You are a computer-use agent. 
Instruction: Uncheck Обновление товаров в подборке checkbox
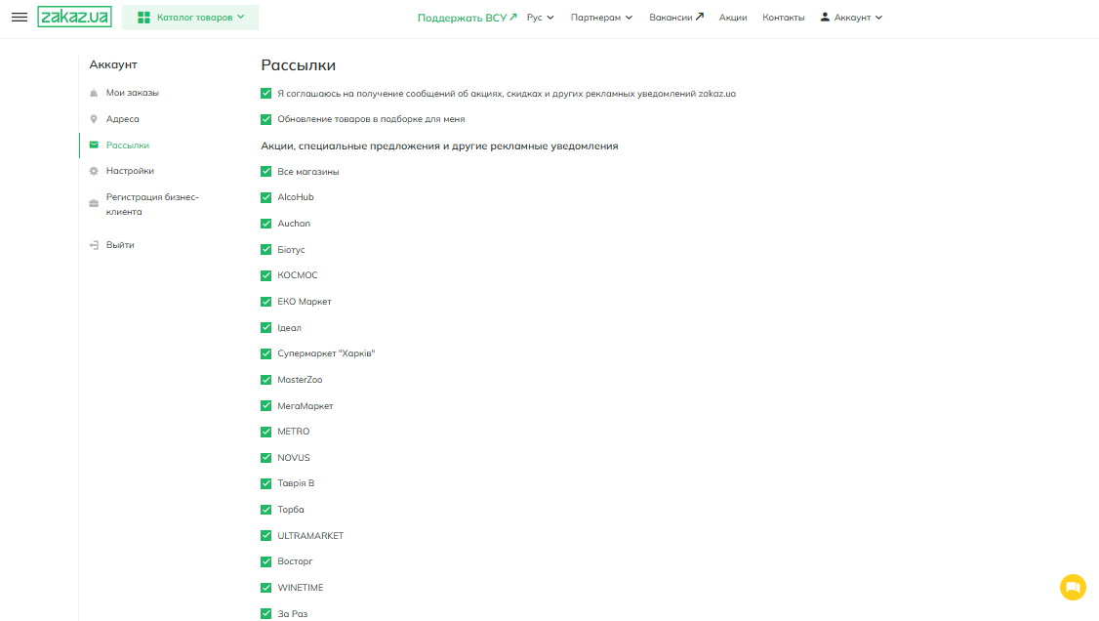pos(266,119)
